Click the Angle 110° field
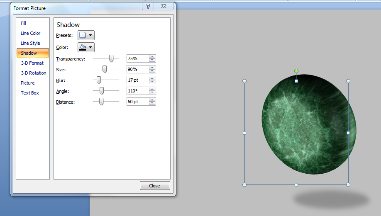This screenshot has height=216, width=381. click(137, 91)
